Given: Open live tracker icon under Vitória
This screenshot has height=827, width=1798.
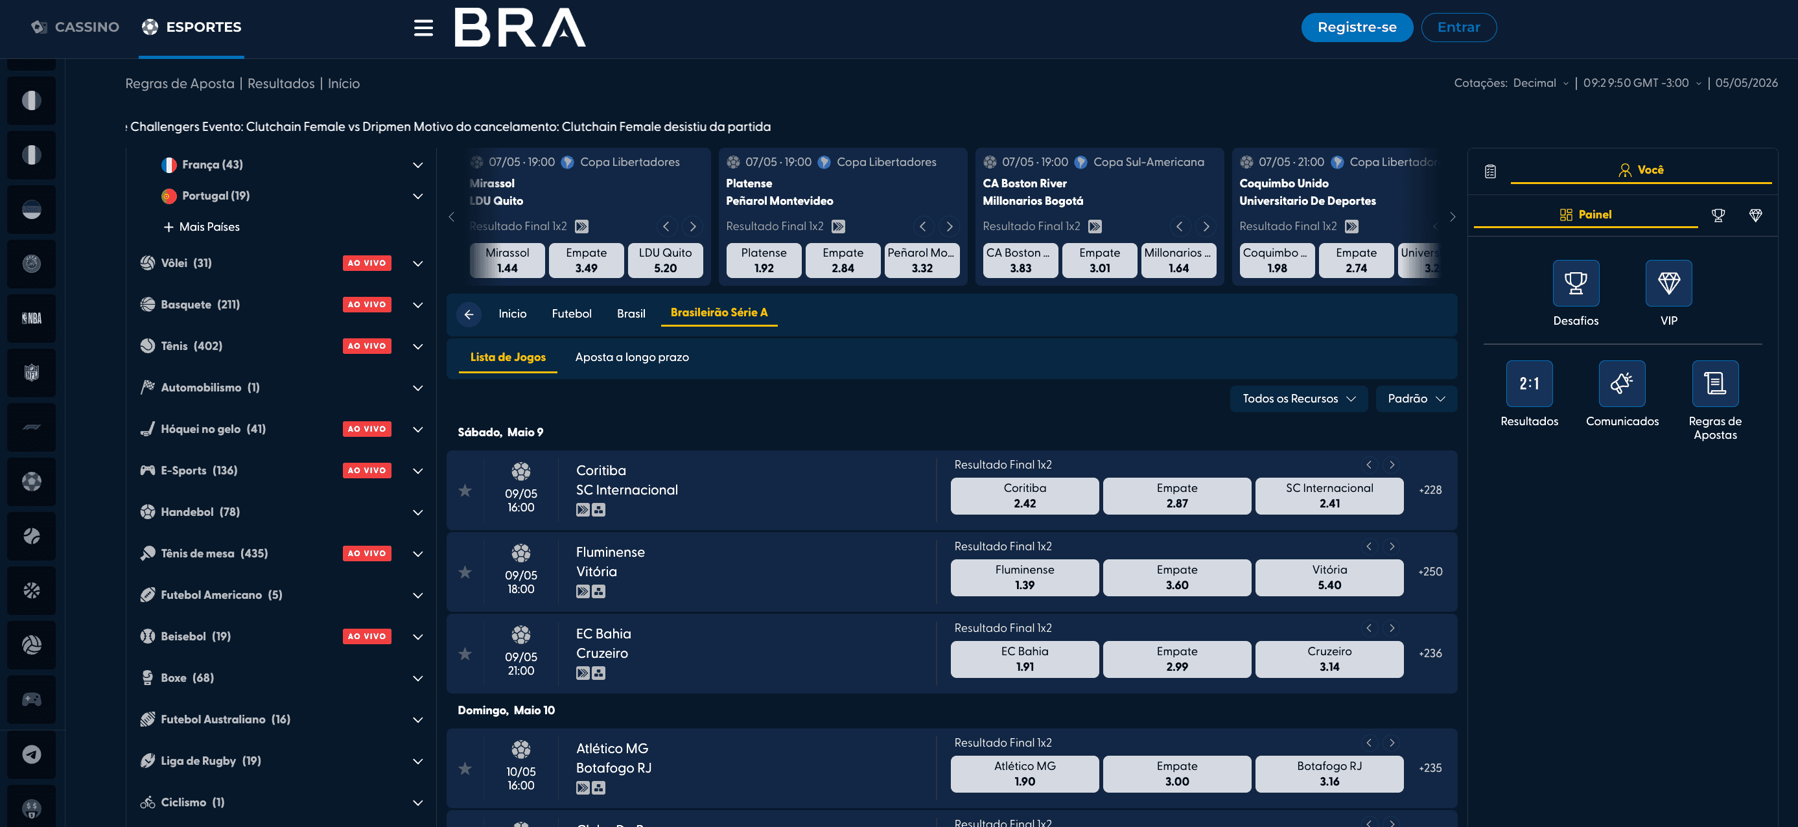Looking at the screenshot, I should pyautogui.click(x=583, y=592).
